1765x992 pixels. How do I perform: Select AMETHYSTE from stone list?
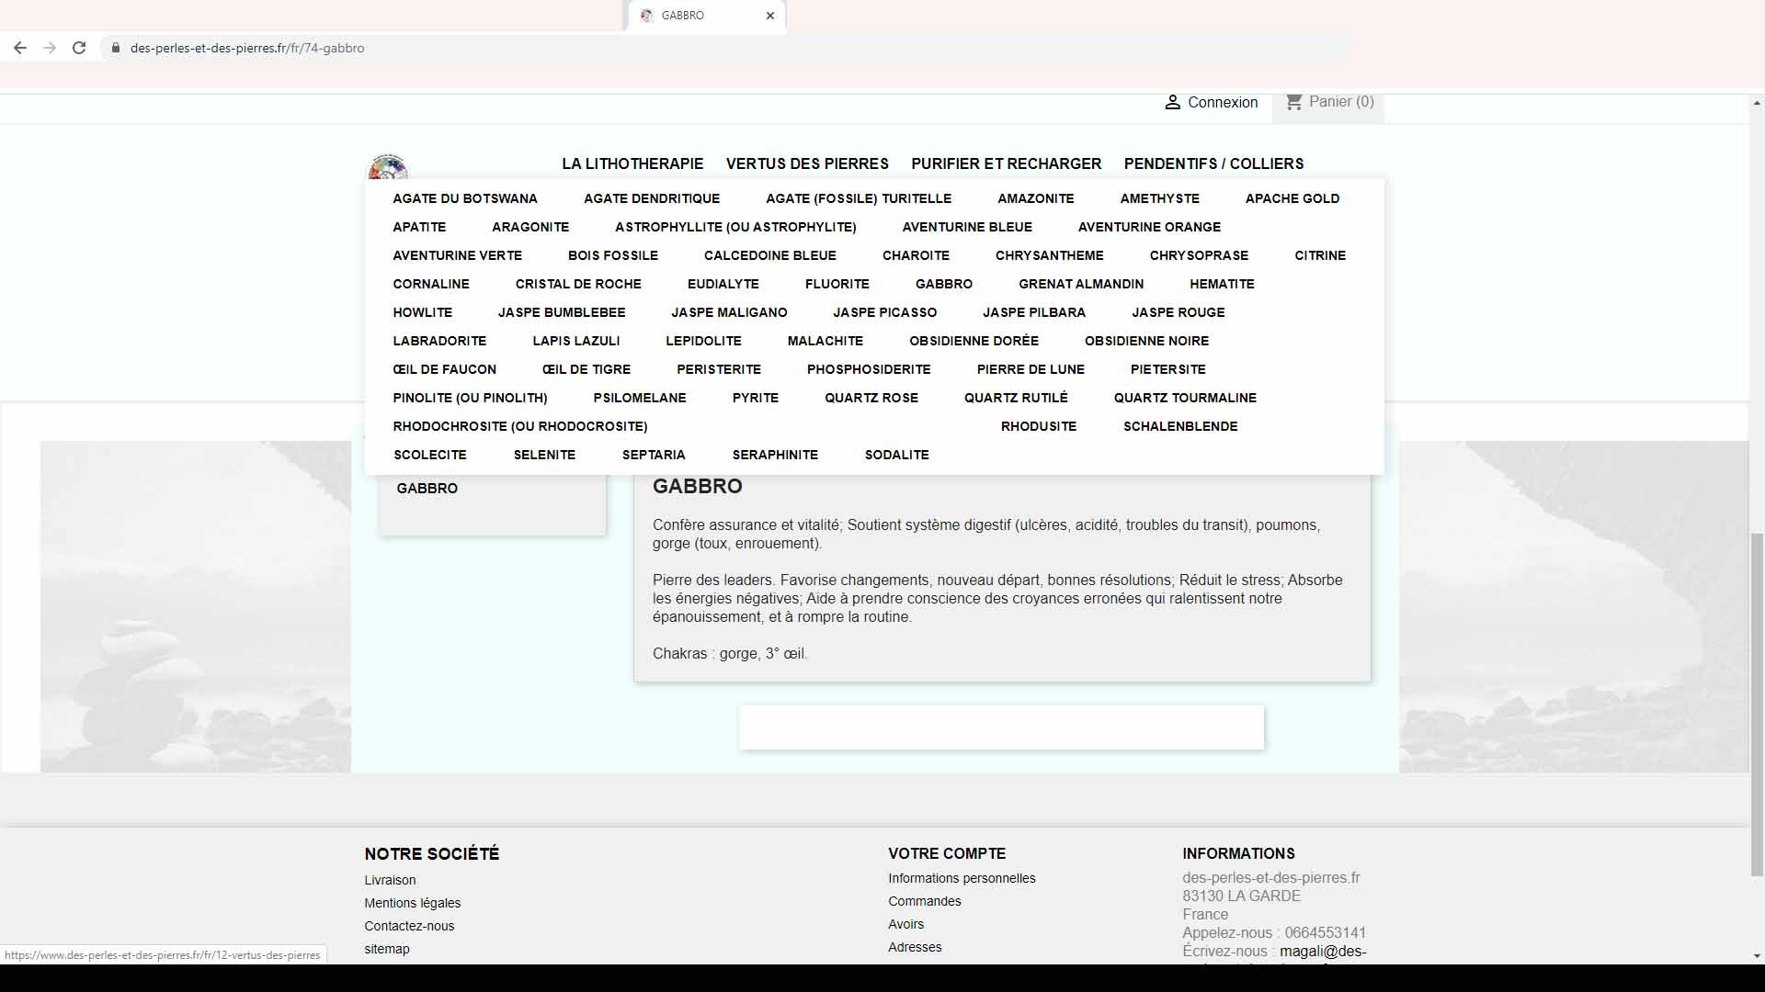(1159, 198)
